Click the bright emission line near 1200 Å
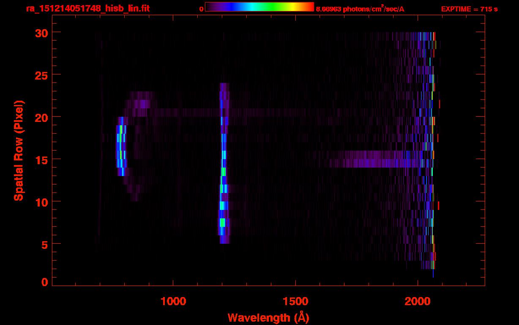 coord(224,163)
